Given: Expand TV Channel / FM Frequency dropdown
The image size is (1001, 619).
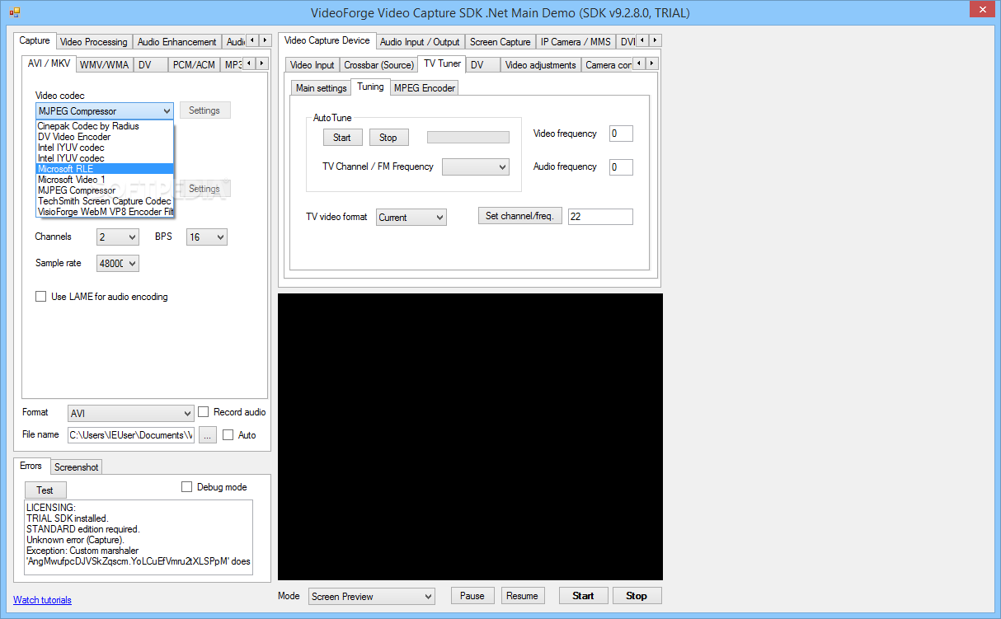Looking at the screenshot, I should pos(476,166).
